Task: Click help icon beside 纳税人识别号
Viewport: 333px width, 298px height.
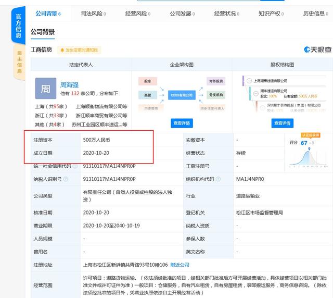Action: [x=66, y=179]
